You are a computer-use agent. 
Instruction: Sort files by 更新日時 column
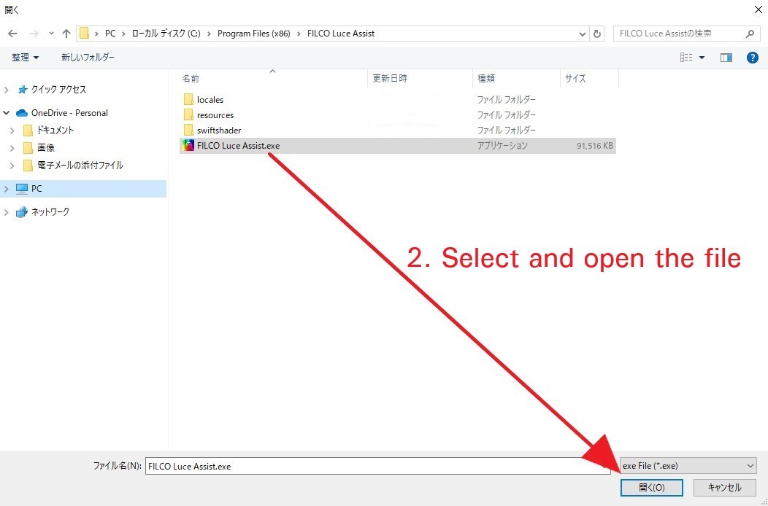(390, 78)
